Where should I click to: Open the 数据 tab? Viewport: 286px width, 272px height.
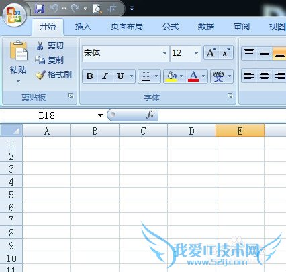point(206,27)
